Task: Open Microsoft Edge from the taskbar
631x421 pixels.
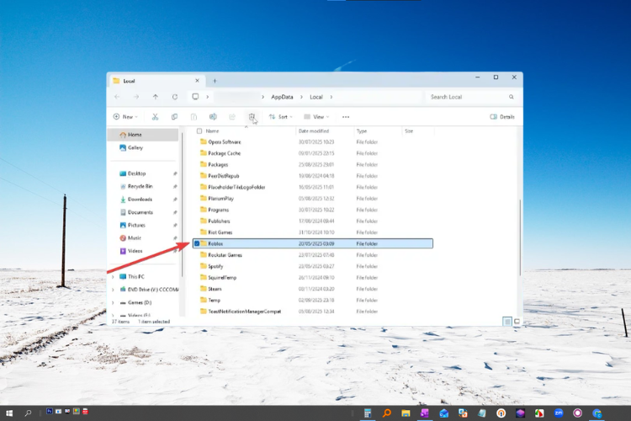Action: (x=597, y=413)
